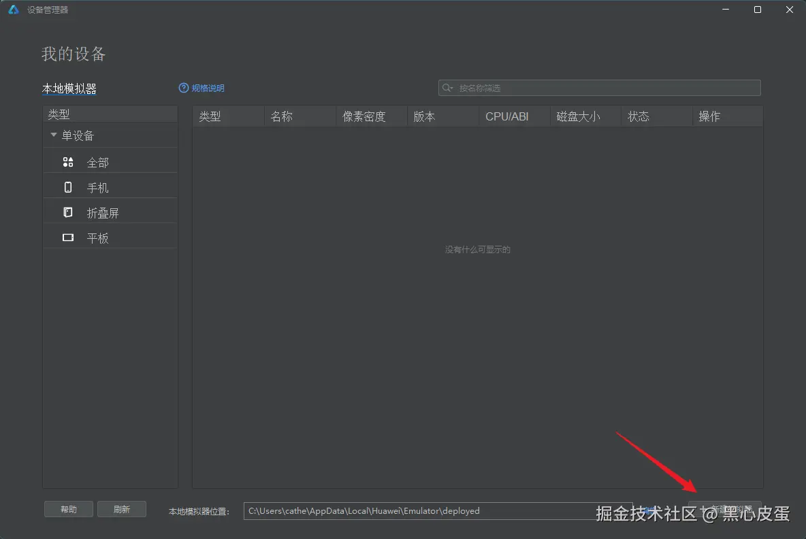Select the 平板 tablet icon category

pos(68,238)
